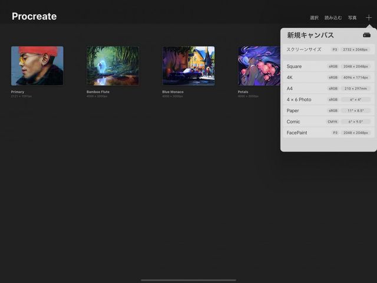
Task: Click the Primary artwork title
Action: point(18,92)
